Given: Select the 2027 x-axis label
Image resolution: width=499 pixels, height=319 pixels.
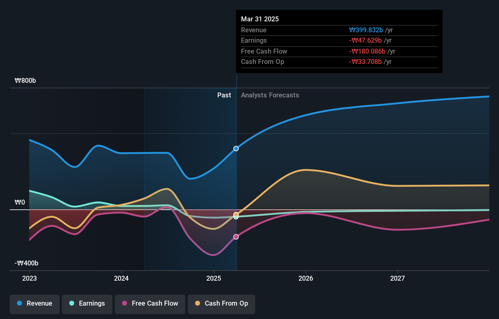Looking at the screenshot, I should (397, 278).
